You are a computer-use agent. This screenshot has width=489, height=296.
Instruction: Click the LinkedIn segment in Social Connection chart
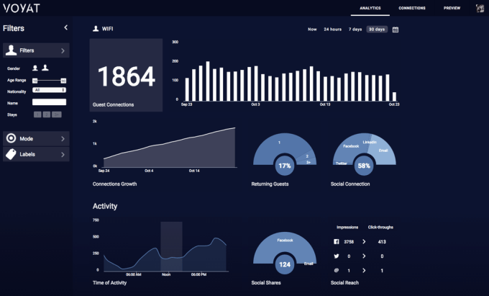pos(370,142)
